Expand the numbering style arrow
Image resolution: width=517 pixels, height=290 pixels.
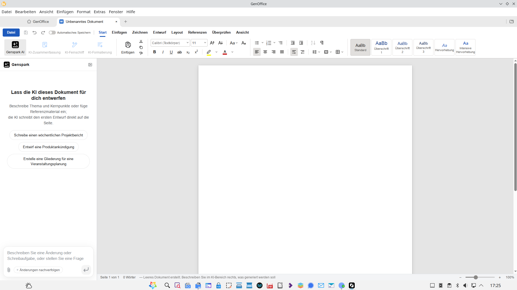(274, 43)
